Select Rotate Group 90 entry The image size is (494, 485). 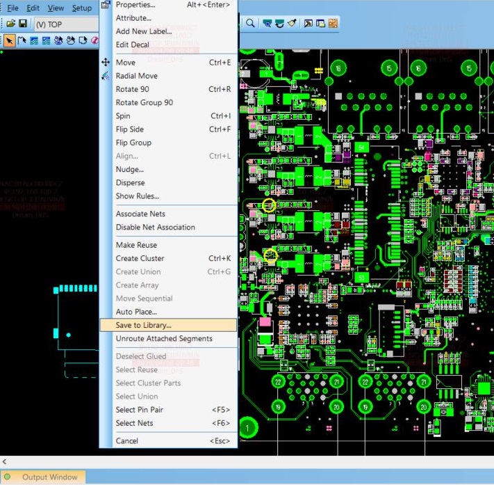(169, 102)
